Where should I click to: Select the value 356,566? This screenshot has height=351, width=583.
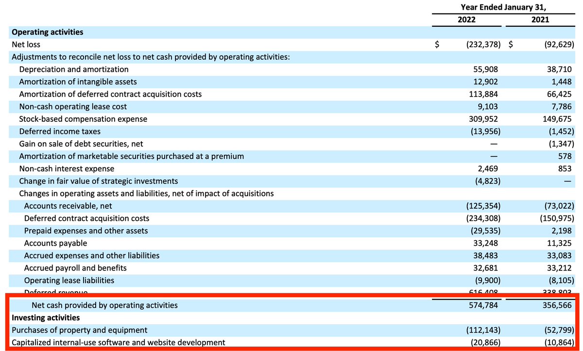[x=557, y=305]
